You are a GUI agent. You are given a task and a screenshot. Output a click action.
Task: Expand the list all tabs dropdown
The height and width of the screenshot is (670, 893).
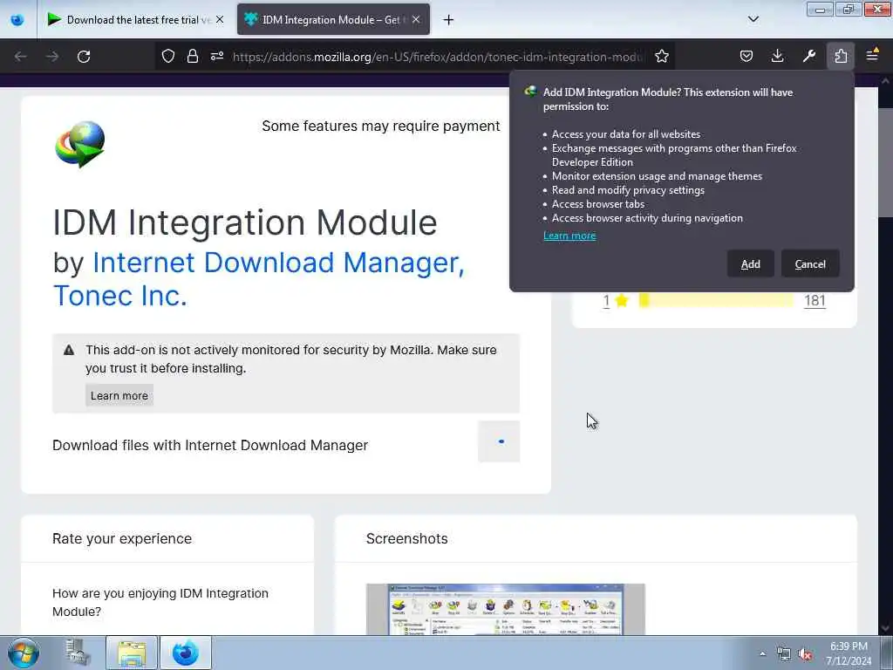tap(753, 19)
